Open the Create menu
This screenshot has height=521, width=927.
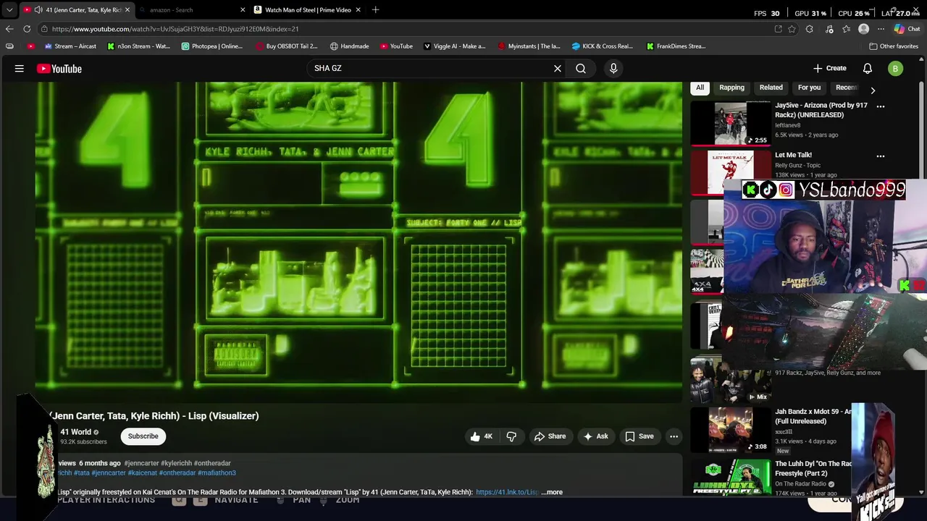tap(829, 69)
